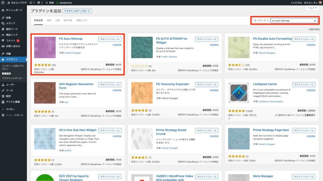323x181 pixels.
Task: Install LiteSpeed Cache plugin now
Action: (x=304, y=85)
